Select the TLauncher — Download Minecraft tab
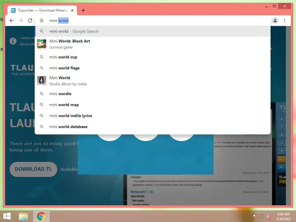The image size is (296, 222). pos(42,10)
